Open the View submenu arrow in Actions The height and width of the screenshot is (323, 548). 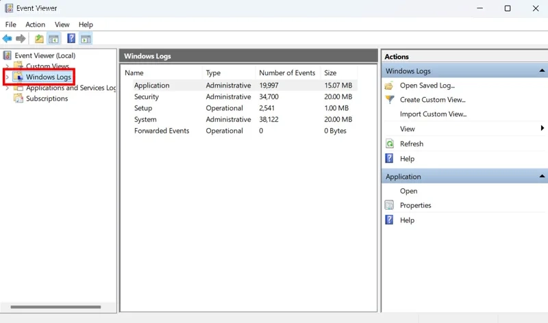tap(542, 128)
